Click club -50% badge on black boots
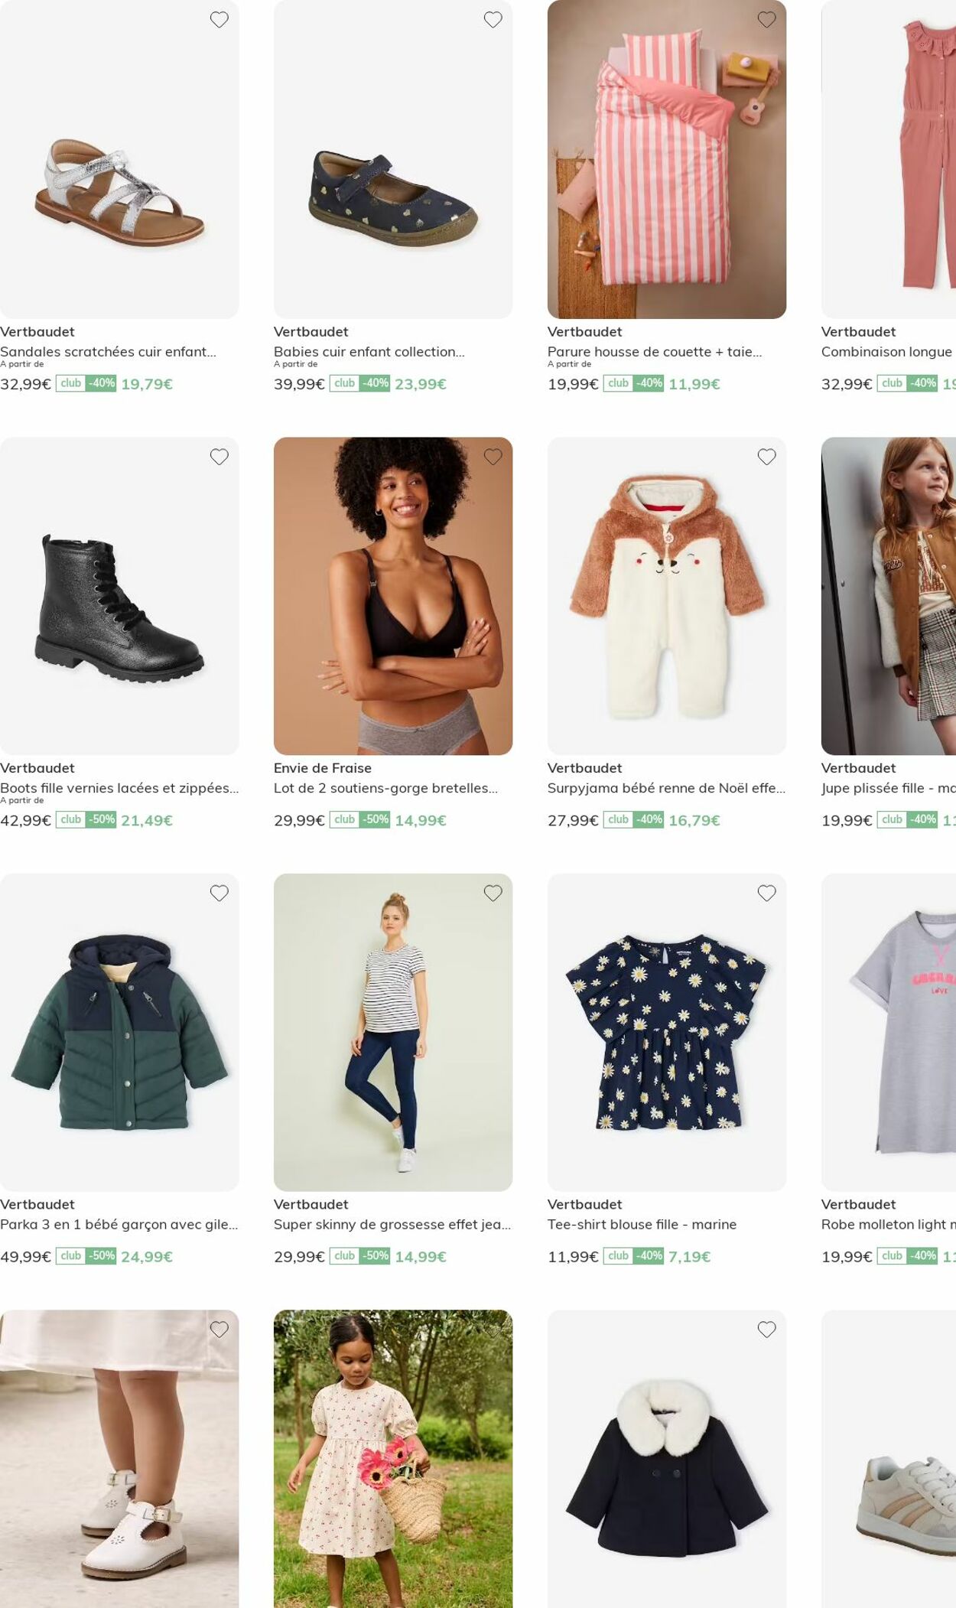The height and width of the screenshot is (1608, 956). [86, 819]
